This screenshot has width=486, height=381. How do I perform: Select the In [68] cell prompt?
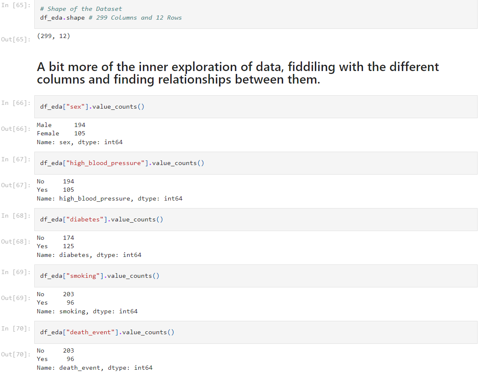15,216
